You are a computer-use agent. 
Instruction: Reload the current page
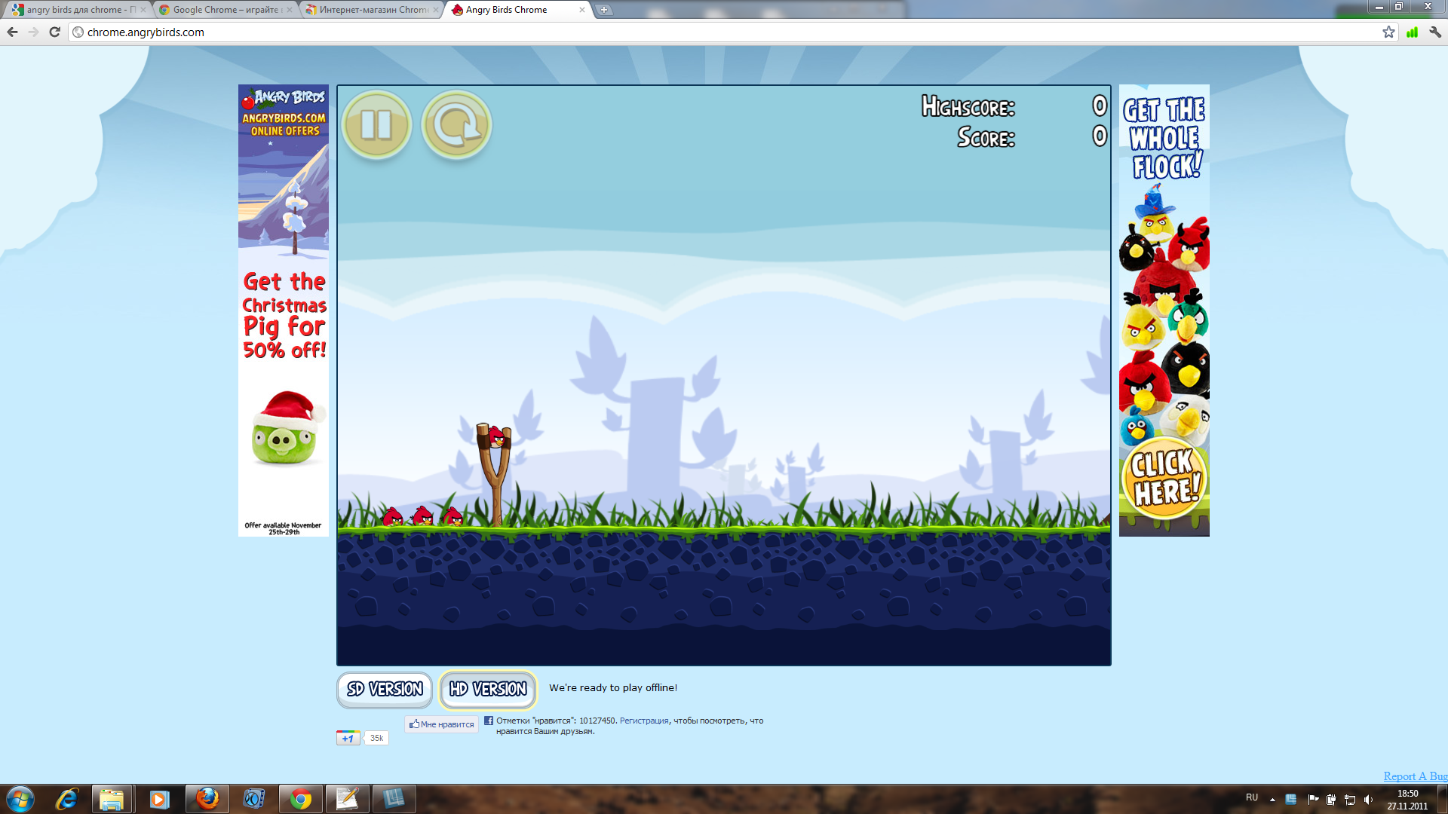pyautogui.click(x=54, y=32)
